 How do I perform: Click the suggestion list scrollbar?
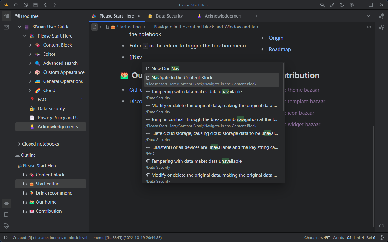[283, 87]
